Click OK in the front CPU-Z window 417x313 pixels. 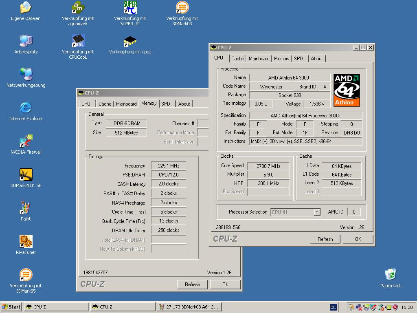coord(358,239)
